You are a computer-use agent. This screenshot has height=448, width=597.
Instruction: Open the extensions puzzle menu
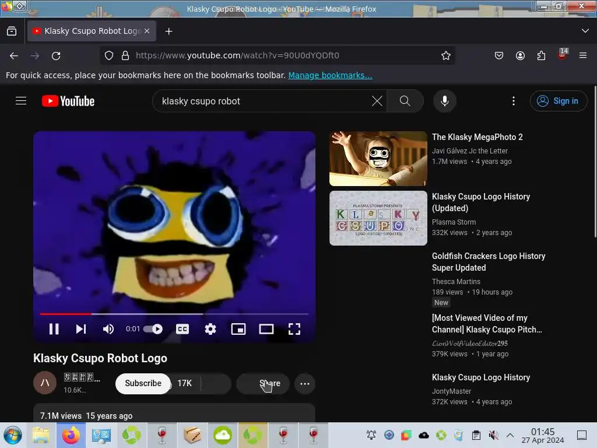point(541,55)
